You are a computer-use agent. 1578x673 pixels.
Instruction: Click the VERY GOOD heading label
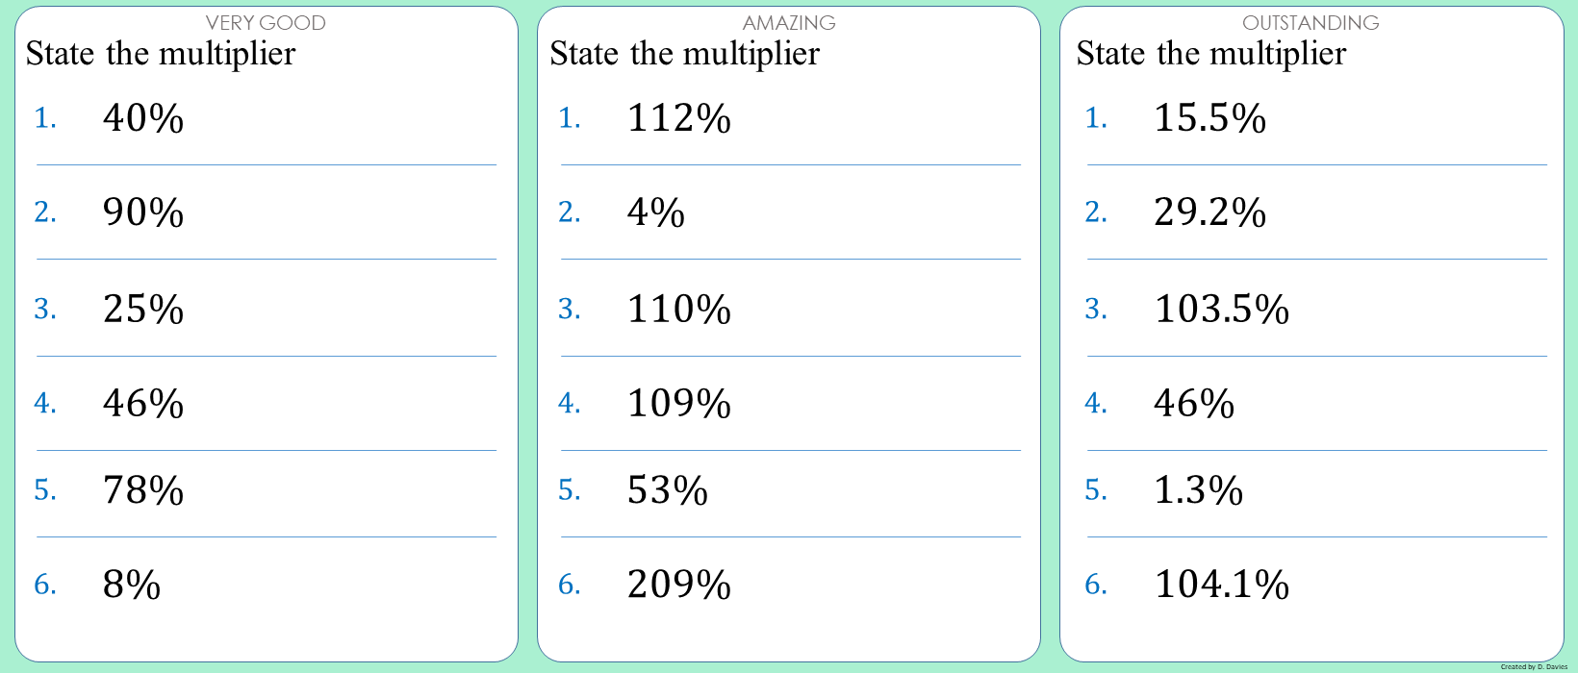click(266, 22)
